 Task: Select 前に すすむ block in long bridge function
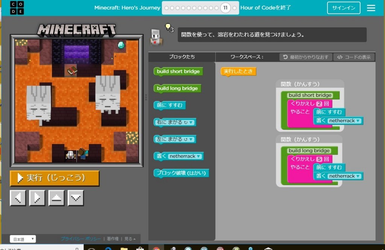(x=329, y=168)
